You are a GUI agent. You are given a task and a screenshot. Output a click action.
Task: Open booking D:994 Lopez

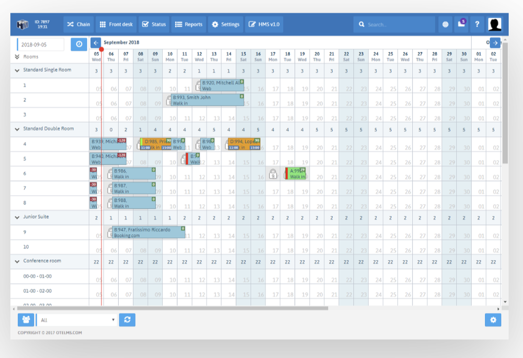[244, 144]
